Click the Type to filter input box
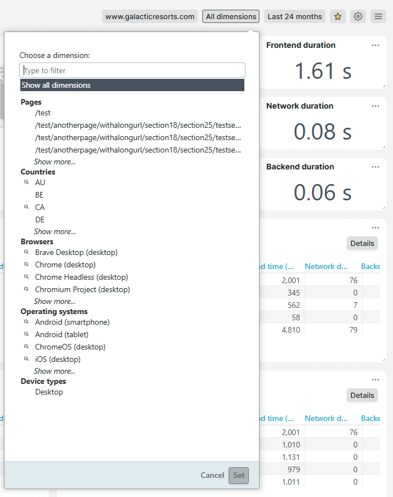 tap(132, 70)
